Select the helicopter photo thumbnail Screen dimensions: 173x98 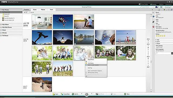point(63,22)
